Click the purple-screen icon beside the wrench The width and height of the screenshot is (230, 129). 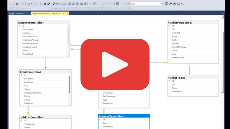166,4
